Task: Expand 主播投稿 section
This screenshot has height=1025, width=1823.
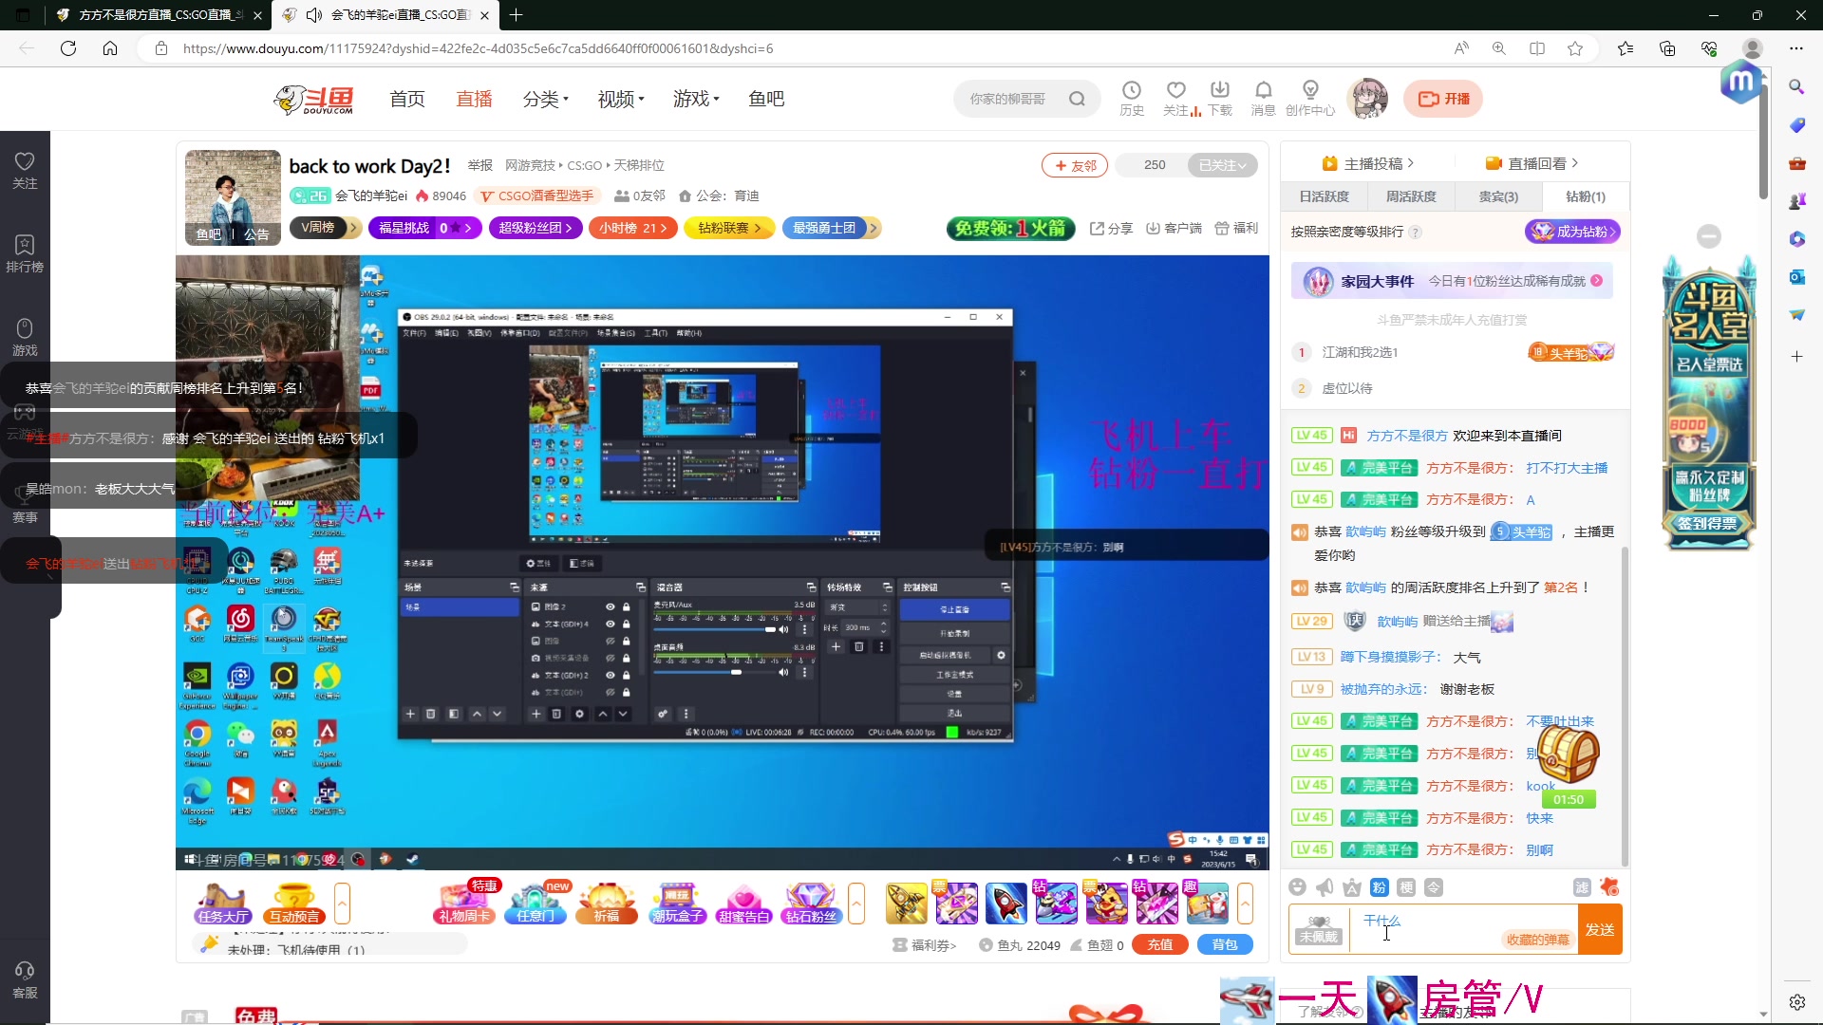Action: click(x=1368, y=163)
